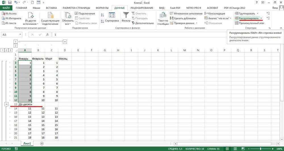
Task: Click the Insert Function fx icon
Action: [47, 35]
